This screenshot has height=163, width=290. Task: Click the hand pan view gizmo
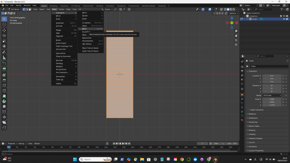click(236, 36)
